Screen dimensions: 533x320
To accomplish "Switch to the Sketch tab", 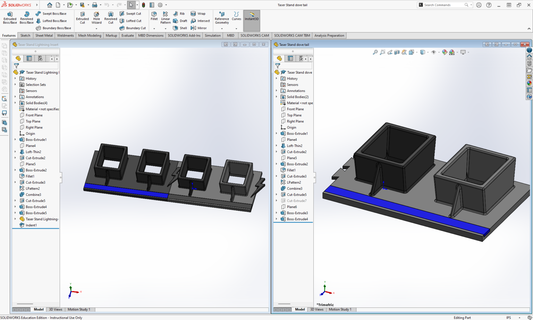I will click(25, 35).
